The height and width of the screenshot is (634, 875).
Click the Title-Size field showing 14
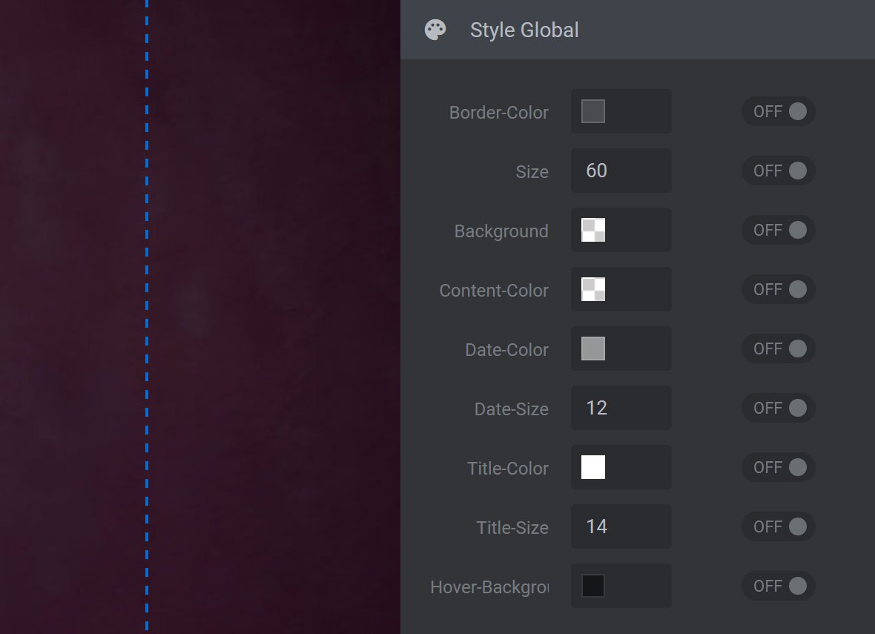pyautogui.click(x=621, y=526)
